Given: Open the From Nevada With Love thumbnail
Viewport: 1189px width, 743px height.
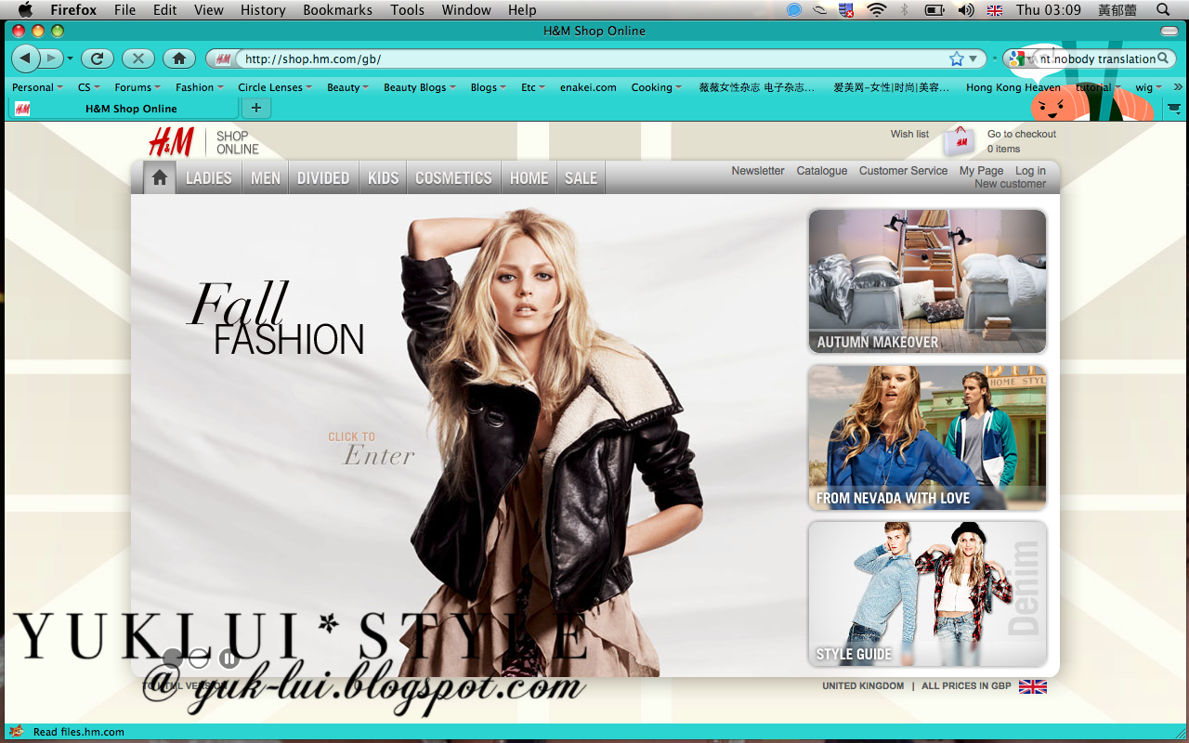Looking at the screenshot, I should point(927,437).
